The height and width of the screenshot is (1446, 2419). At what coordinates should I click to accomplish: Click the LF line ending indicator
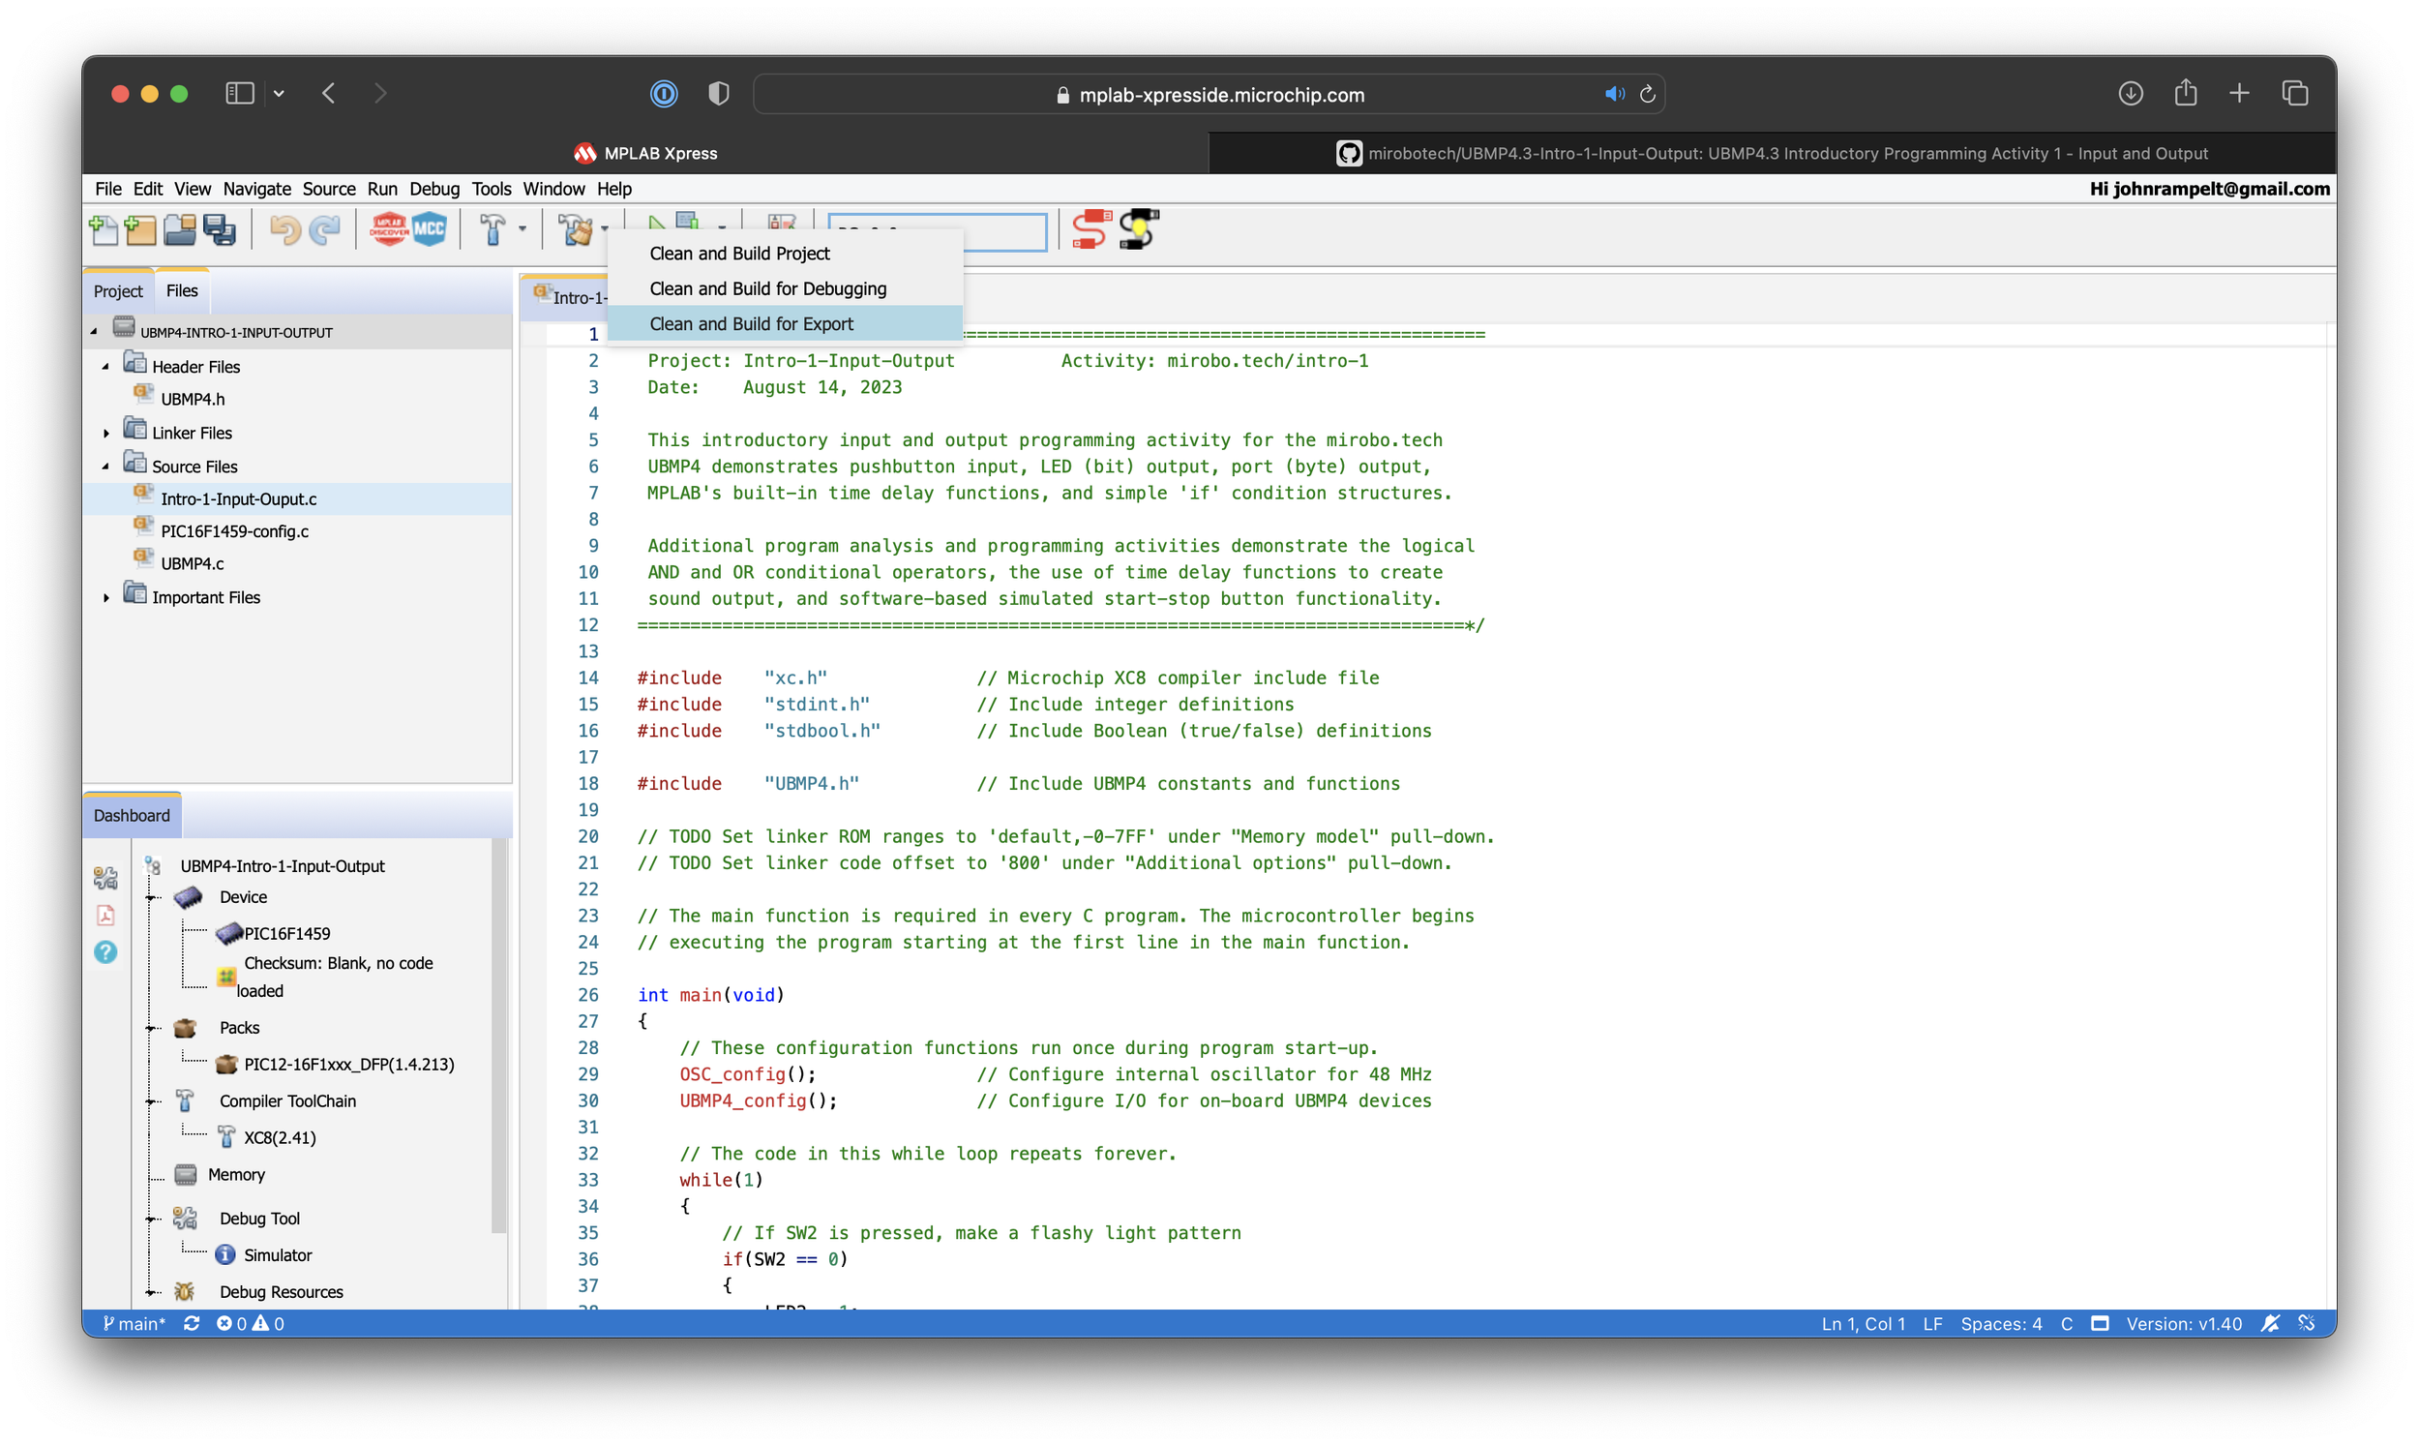[x=1932, y=1323]
